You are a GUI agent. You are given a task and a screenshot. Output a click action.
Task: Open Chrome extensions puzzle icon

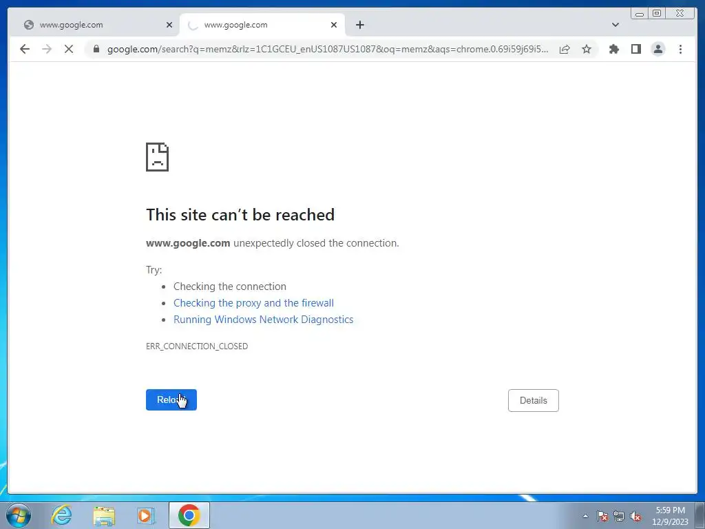[x=613, y=49]
